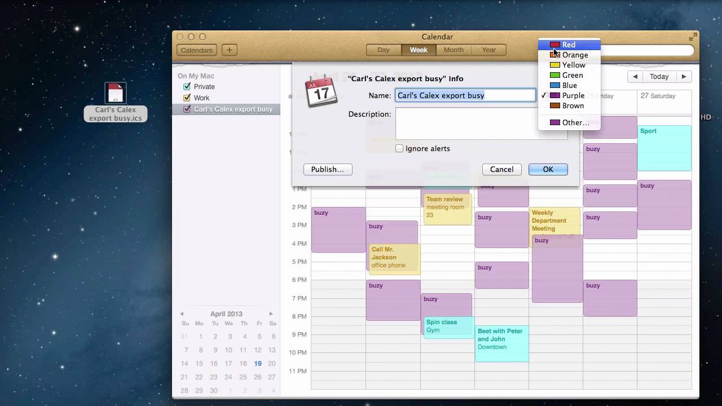Select date 26 in mini calendar
722x406 pixels.
258,377
